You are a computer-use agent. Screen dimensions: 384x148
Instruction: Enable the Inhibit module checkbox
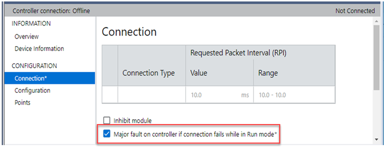click(107, 120)
